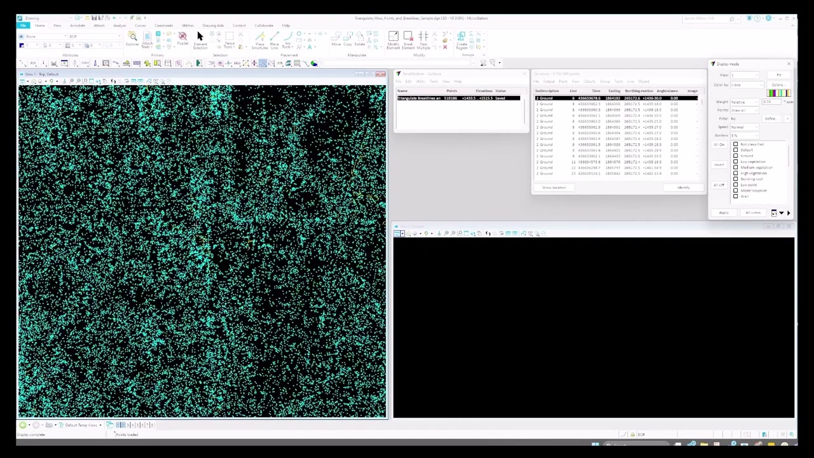Open the File tab in MicroStation ribbon
The width and height of the screenshot is (814, 458).
tap(23, 25)
